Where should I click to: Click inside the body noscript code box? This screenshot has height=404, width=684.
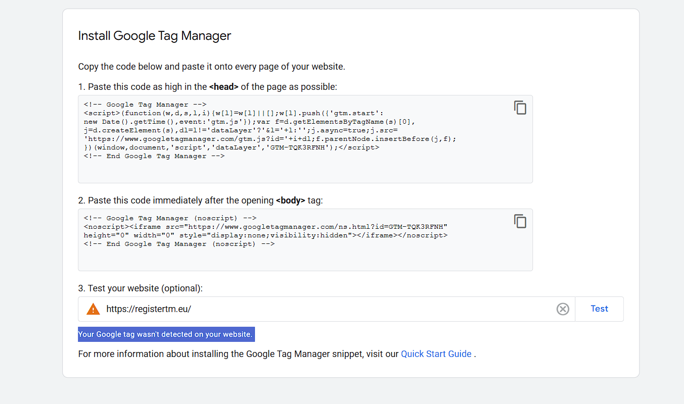point(305,240)
